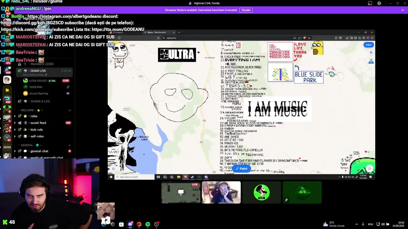The height and width of the screenshot is (229, 408).
Task: Open Discord inbox icon in title bar
Action: (x=370, y=3)
